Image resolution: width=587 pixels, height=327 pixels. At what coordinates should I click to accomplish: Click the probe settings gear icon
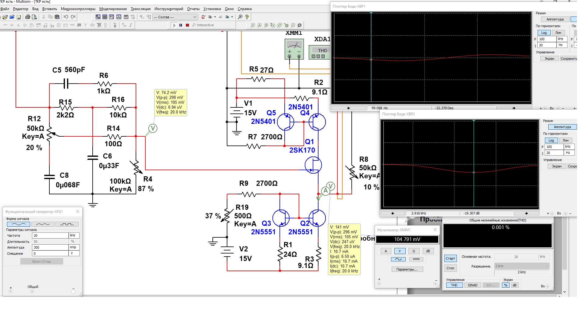coord(300,25)
